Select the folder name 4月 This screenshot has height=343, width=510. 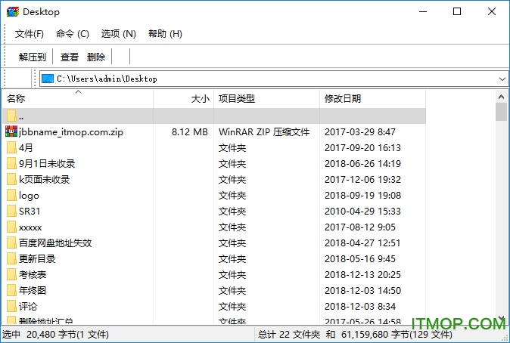(x=26, y=148)
